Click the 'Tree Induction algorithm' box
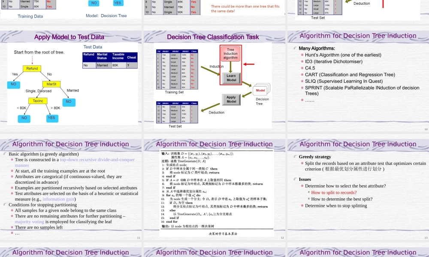Screen dimensions: 429x257 [x=231, y=54]
